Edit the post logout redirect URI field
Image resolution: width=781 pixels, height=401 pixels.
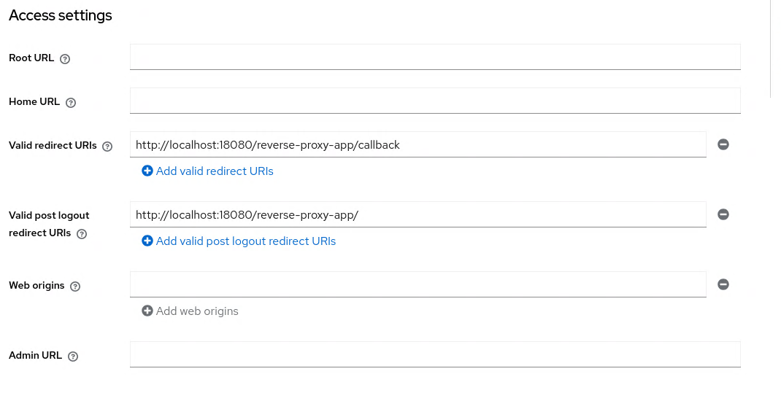(x=418, y=214)
